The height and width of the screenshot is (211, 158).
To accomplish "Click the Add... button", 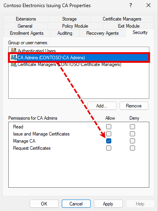I will (102, 106).
